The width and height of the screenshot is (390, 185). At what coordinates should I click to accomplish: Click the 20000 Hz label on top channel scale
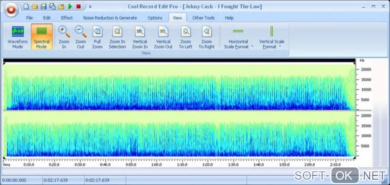(366, 69)
